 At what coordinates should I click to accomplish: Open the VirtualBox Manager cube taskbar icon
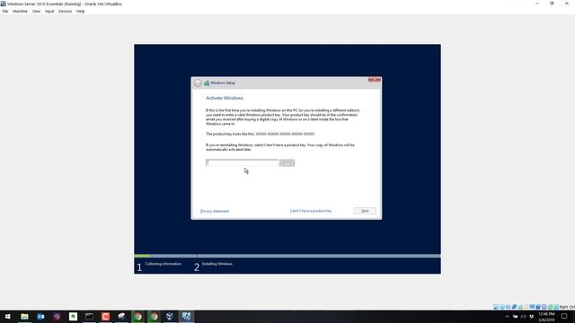click(170, 317)
